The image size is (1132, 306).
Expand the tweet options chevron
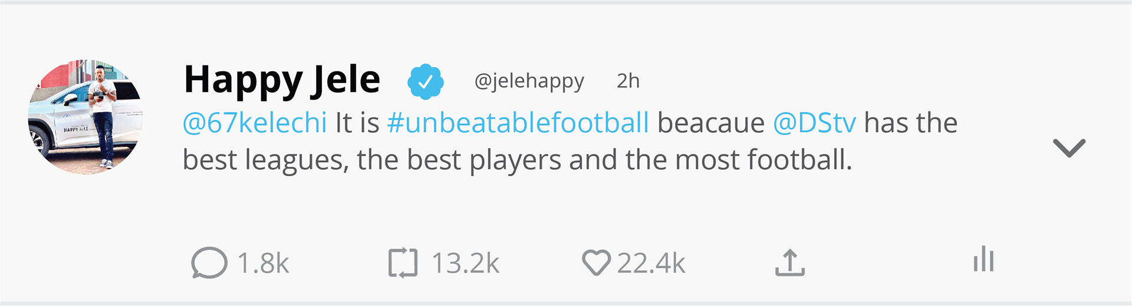[1069, 147]
